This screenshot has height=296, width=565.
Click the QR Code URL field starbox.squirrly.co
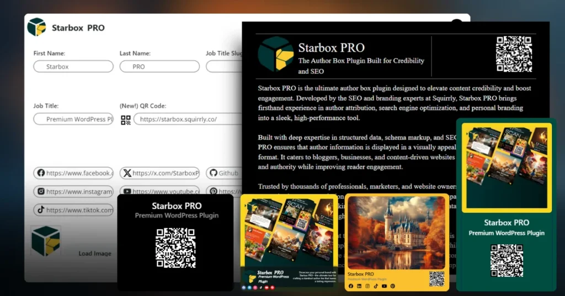click(188, 119)
